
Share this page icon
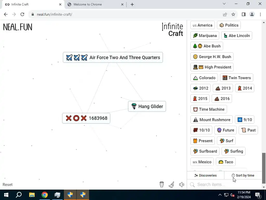coord(225,15)
